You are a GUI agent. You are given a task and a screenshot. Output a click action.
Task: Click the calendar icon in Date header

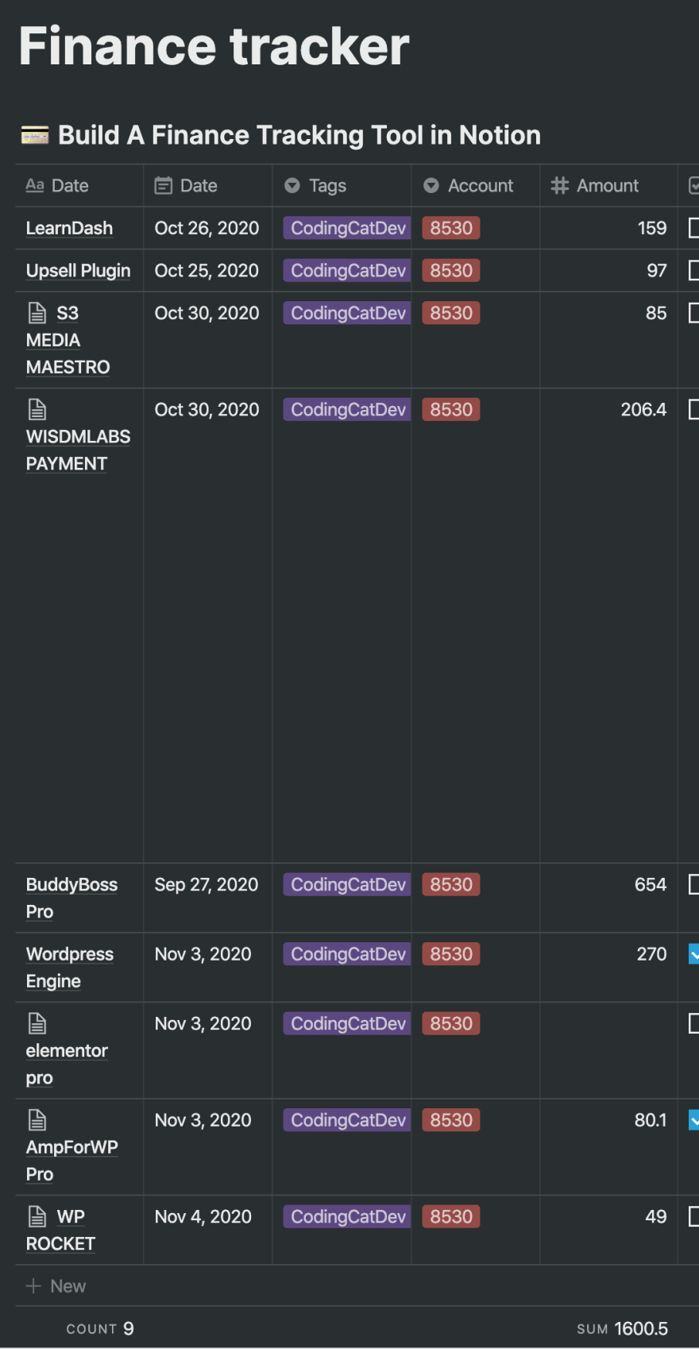point(164,186)
